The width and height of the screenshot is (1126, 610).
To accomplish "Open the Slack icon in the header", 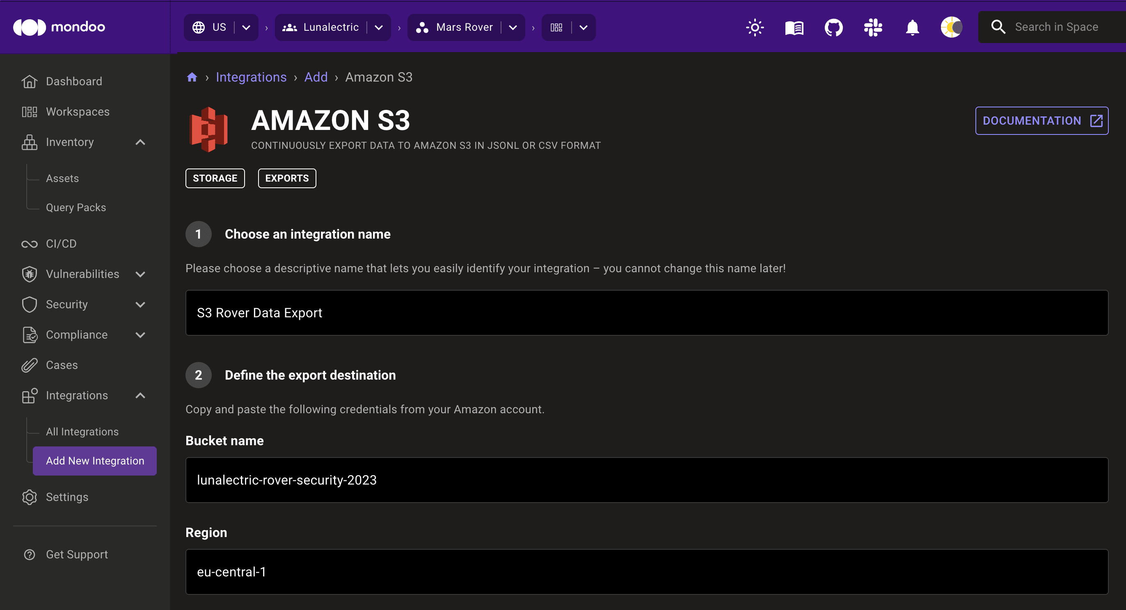I will [873, 27].
